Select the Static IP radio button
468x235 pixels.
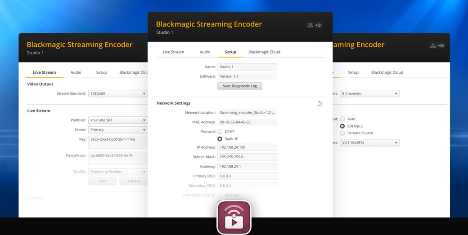(x=220, y=139)
